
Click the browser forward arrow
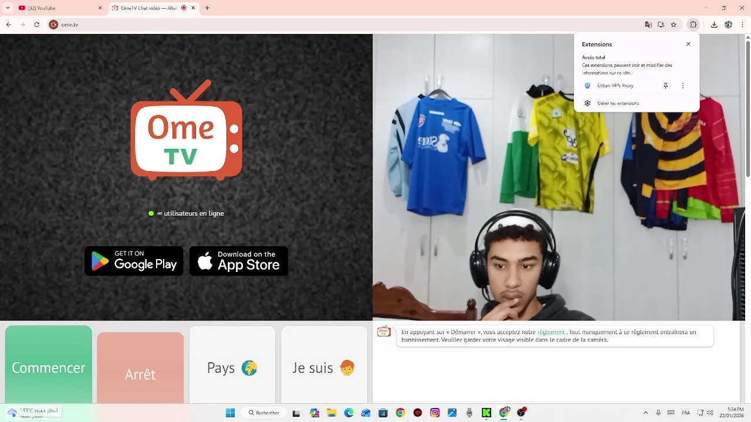coord(22,25)
